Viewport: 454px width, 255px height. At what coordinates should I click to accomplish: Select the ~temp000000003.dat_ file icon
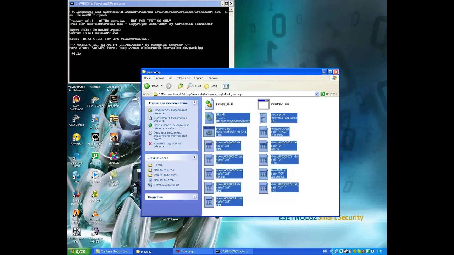coord(263,187)
